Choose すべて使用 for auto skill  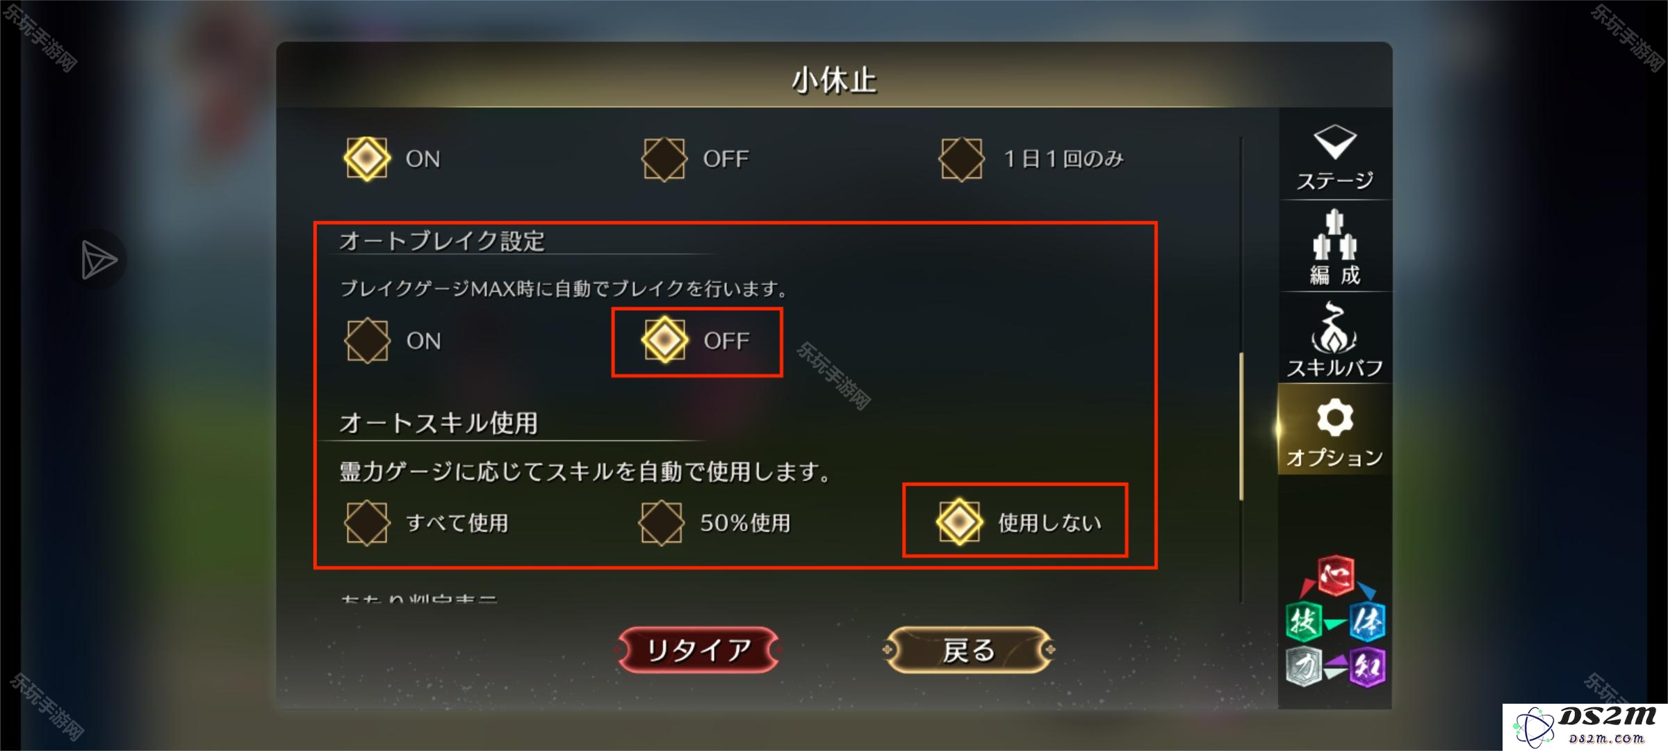pyautogui.click(x=427, y=523)
